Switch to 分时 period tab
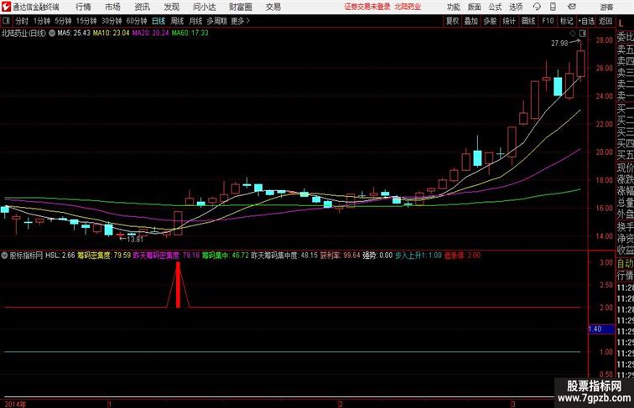This screenshot has width=634, height=408. (x=22, y=21)
